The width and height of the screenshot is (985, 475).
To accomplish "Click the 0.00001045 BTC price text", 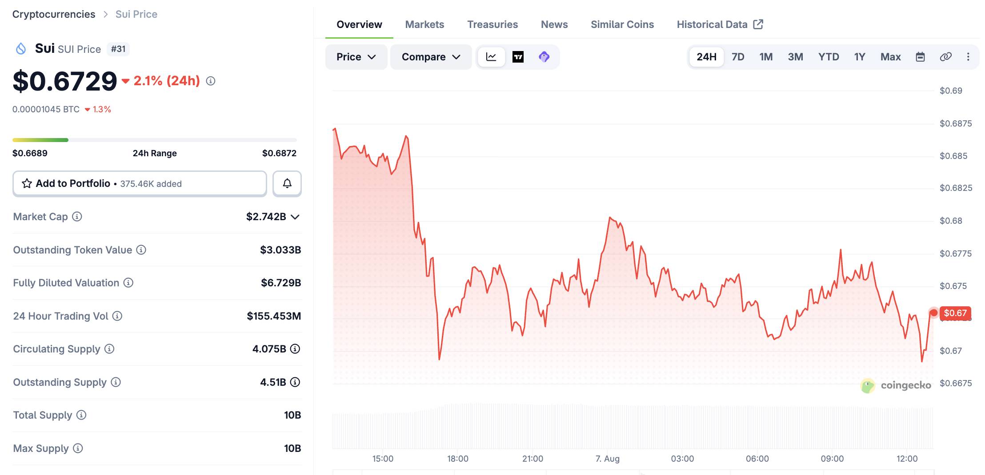I will [x=46, y=109].
